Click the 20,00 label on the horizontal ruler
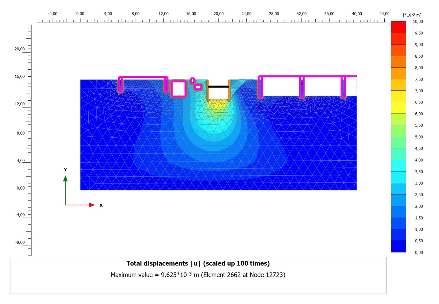Screen dimensions: 439x304 coord(218,14)
